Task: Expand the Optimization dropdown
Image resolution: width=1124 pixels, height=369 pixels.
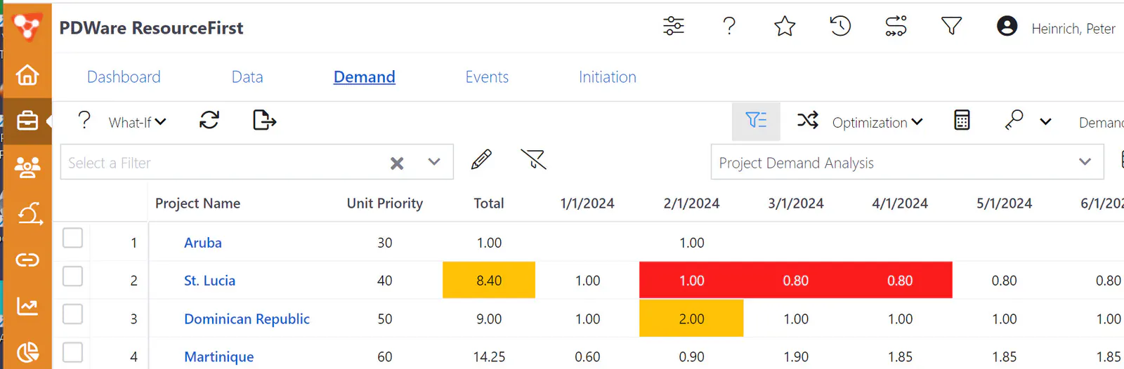Action: (x=877, y=122)
